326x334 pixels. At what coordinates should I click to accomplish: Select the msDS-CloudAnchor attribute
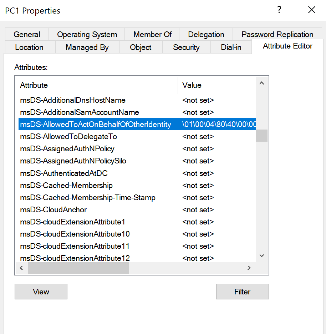54,210
